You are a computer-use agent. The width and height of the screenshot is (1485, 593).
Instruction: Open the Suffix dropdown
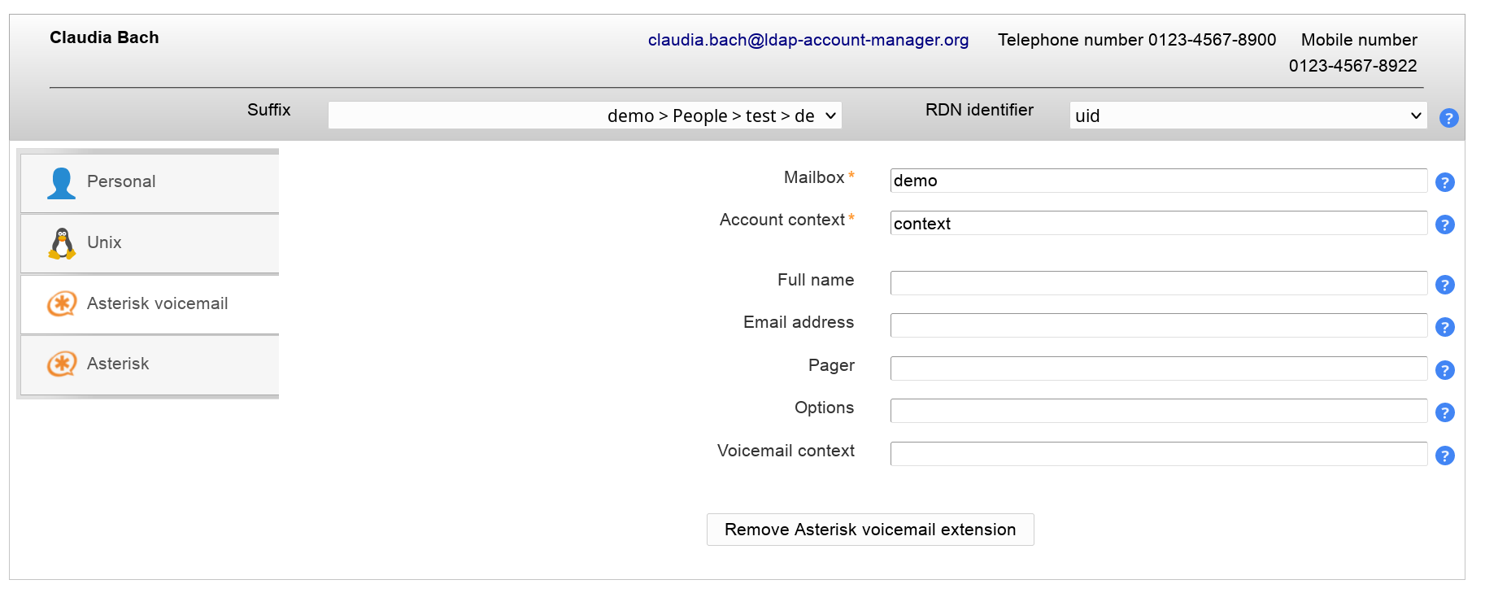[585, 116]
